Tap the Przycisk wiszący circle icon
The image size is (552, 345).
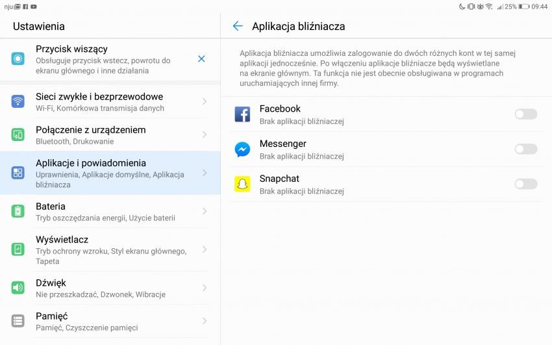[x=18, y=58]
